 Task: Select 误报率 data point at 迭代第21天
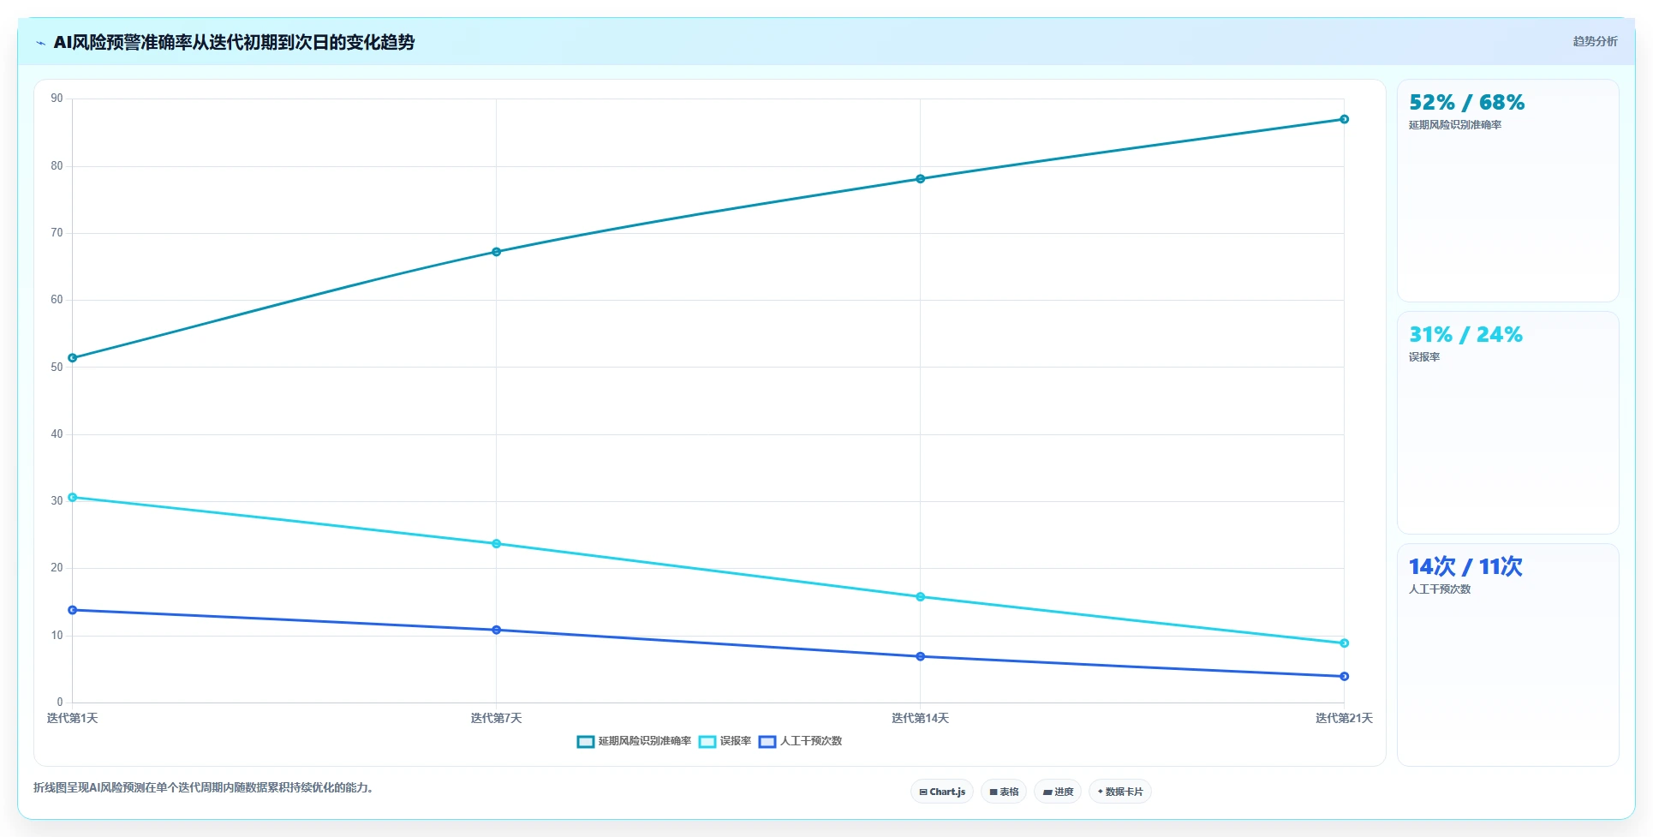click(x=1345, y=643)
